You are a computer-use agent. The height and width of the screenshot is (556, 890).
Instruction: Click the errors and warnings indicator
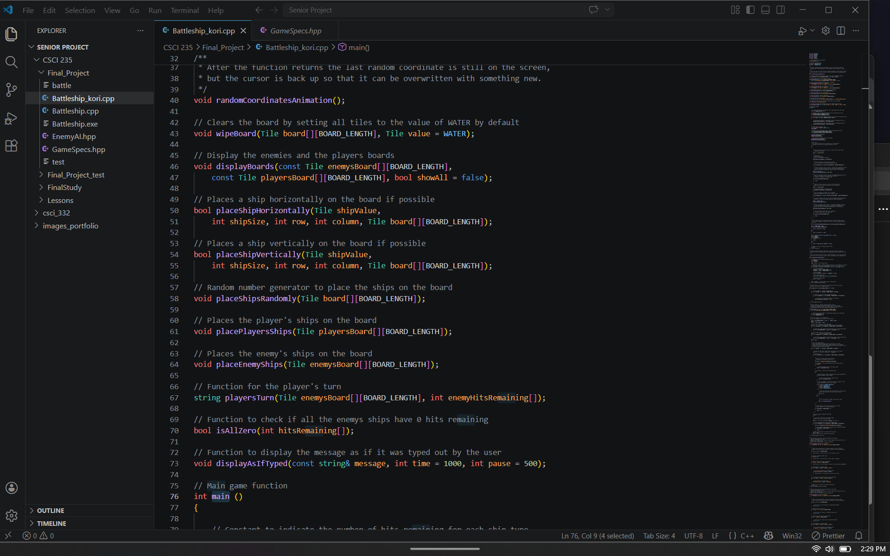pos(38,536)
